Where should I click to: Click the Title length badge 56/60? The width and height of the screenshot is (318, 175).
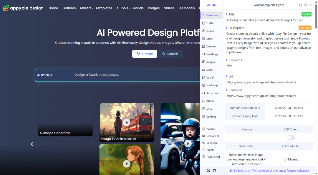pyautogui.click(x=307, y=14)
